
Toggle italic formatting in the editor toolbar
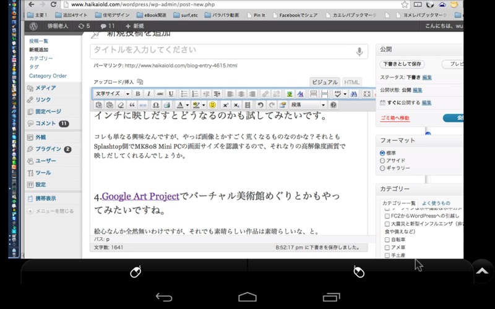(148, 94)
